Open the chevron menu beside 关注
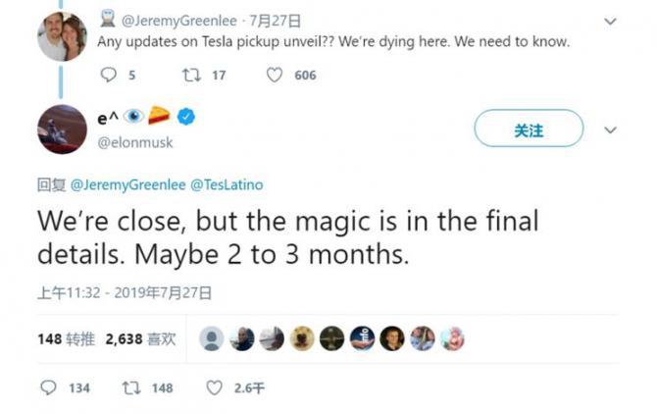This screenshot has height=414, width=657. click(x=610, y=129)
